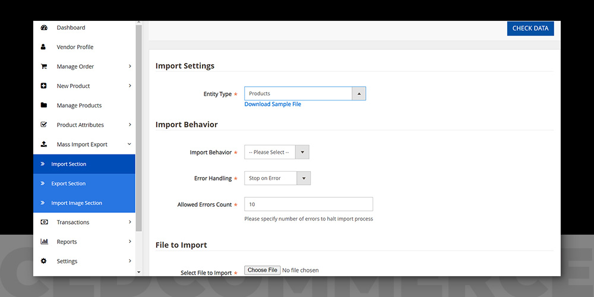Screen dimensions: 594x297
Task: Click the Allowed Errors Count field
Action: pos(308,204)
